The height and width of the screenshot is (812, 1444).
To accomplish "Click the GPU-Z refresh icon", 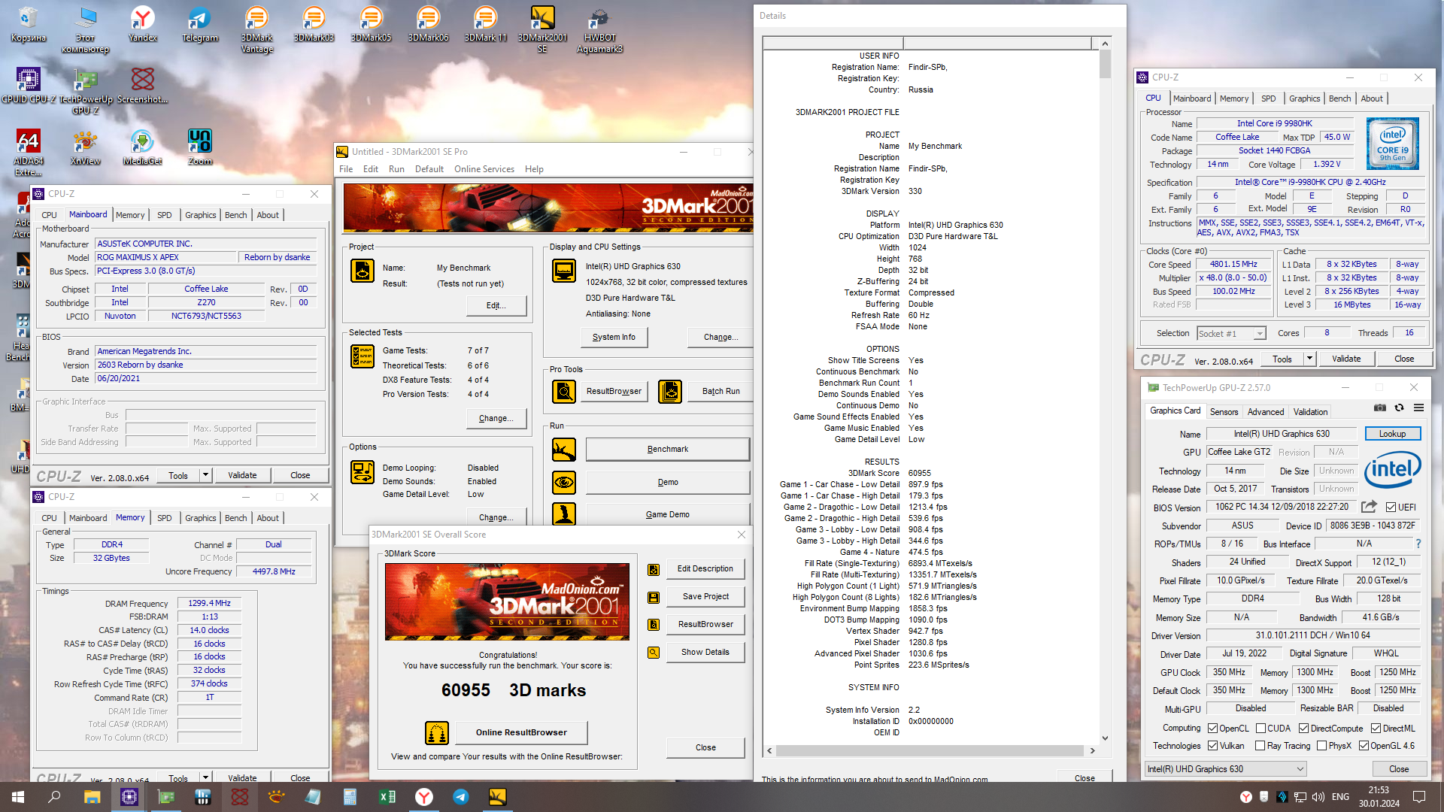I will 1399,408.
